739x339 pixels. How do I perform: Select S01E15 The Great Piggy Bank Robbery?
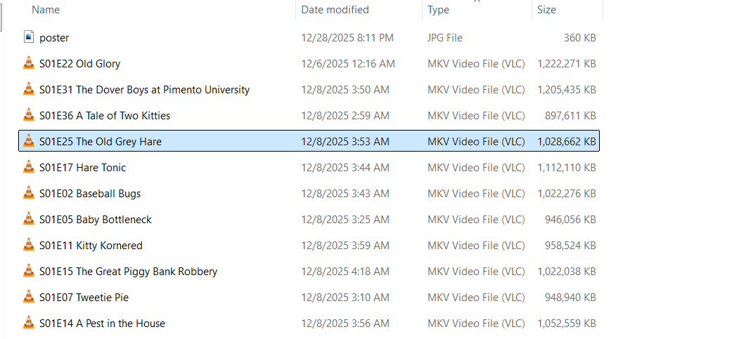tap(128, 272)
